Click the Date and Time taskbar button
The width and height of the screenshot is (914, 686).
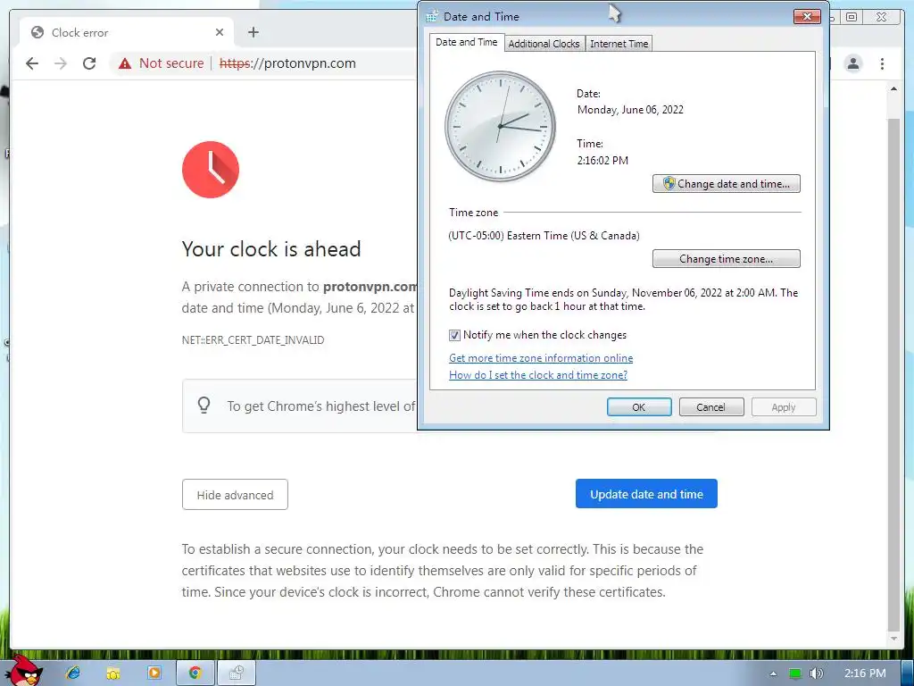[236, 673]
